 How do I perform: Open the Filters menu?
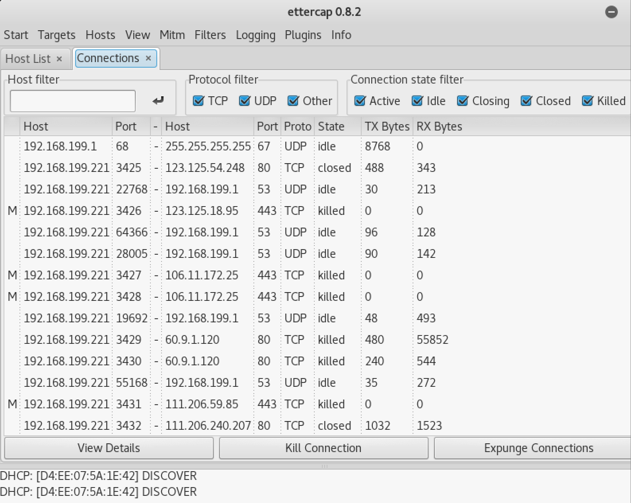point(210,35)
